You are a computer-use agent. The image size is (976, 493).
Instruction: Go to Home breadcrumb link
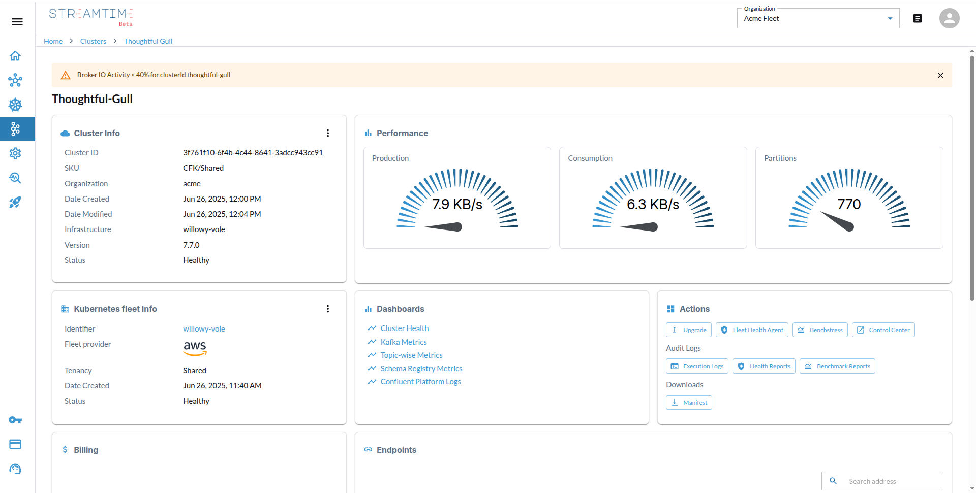(x=53, y=41)
